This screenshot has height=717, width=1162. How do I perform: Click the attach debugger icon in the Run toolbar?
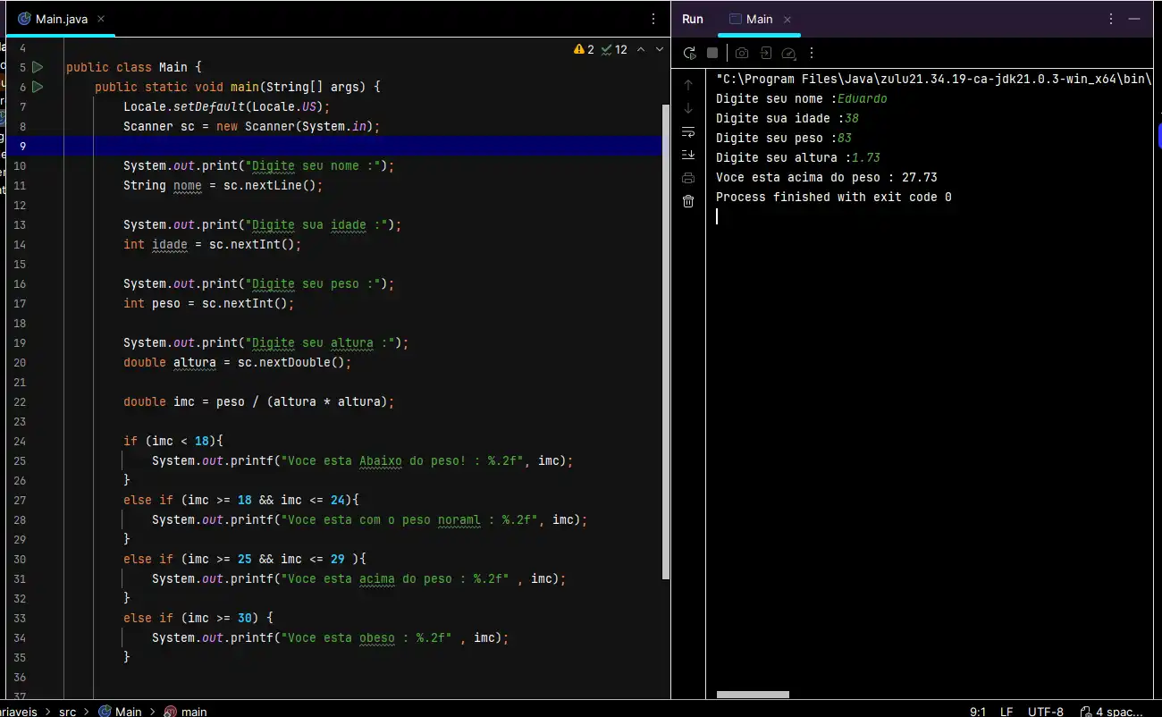tap(766, 53)
